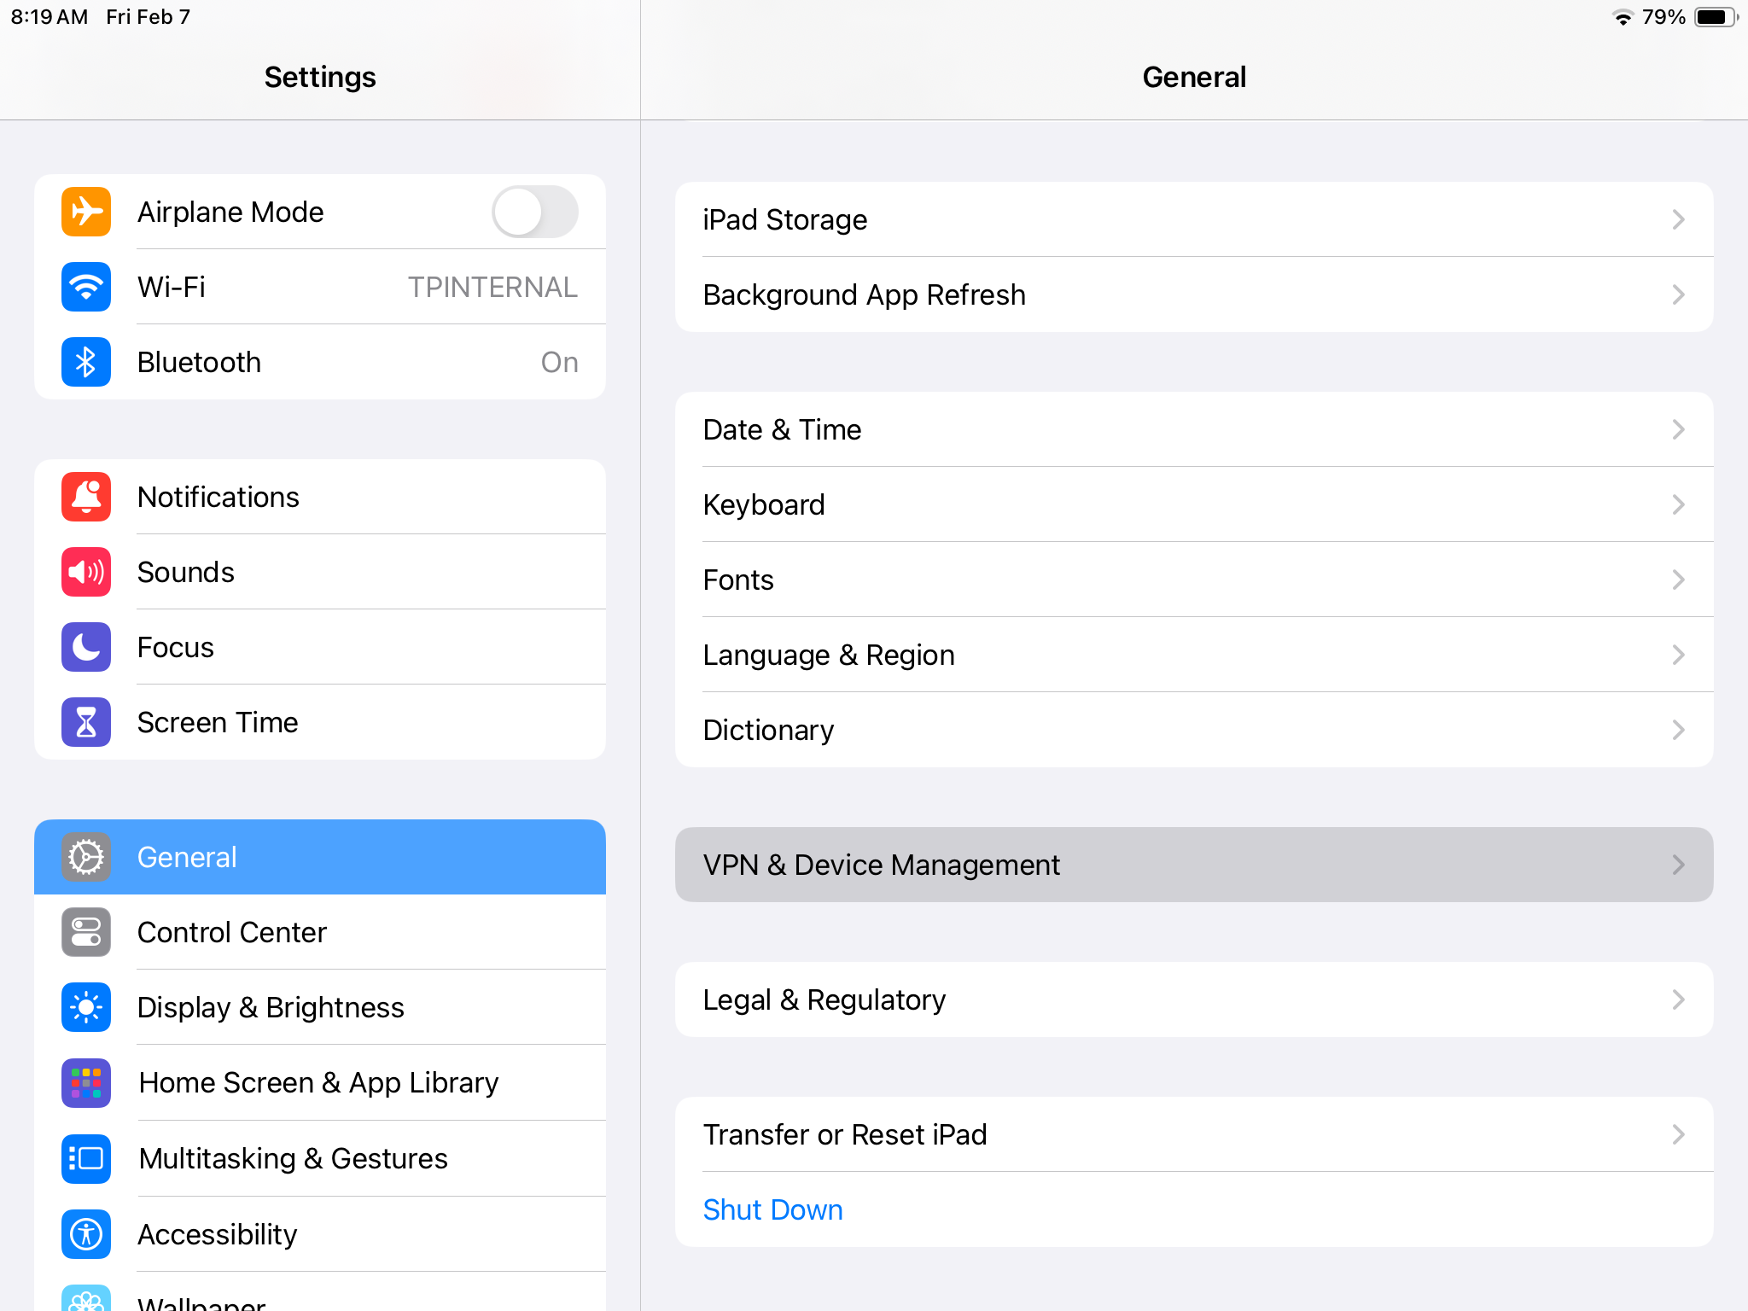Tap the Bluetooth icon in the sidebar
Viewport: 1748px width, 1311px height.
click(x=86, y=362)
